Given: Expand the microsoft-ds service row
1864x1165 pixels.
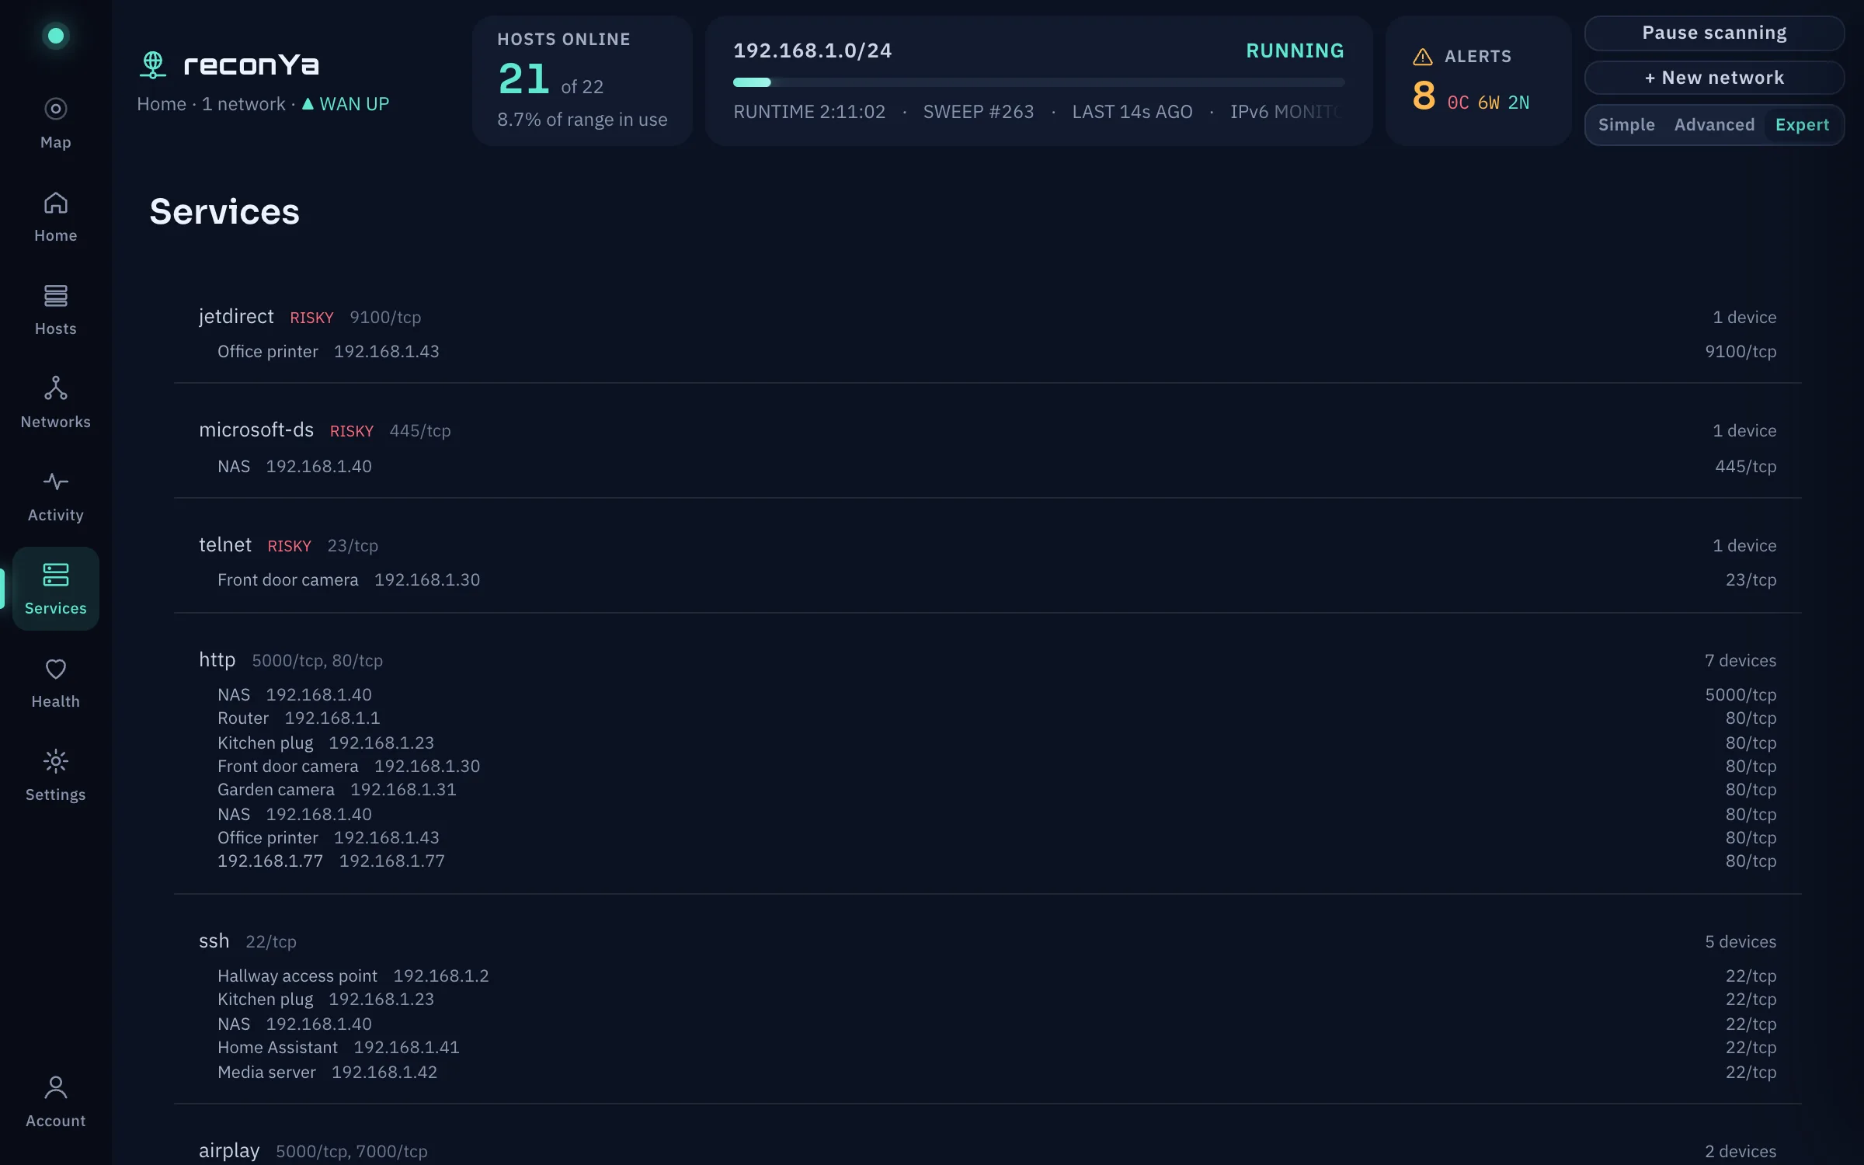Looking at the screenshot, I should pos(987,430).
